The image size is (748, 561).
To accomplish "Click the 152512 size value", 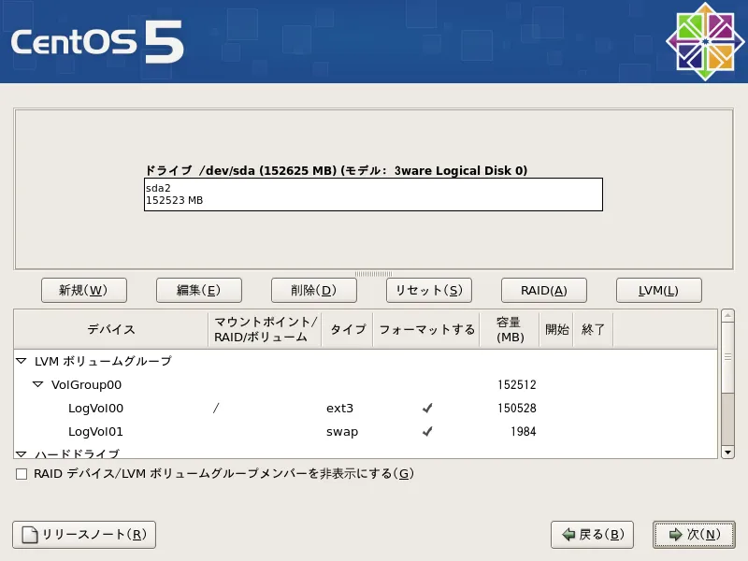I will pyautogui.click(x=517, y=385).
